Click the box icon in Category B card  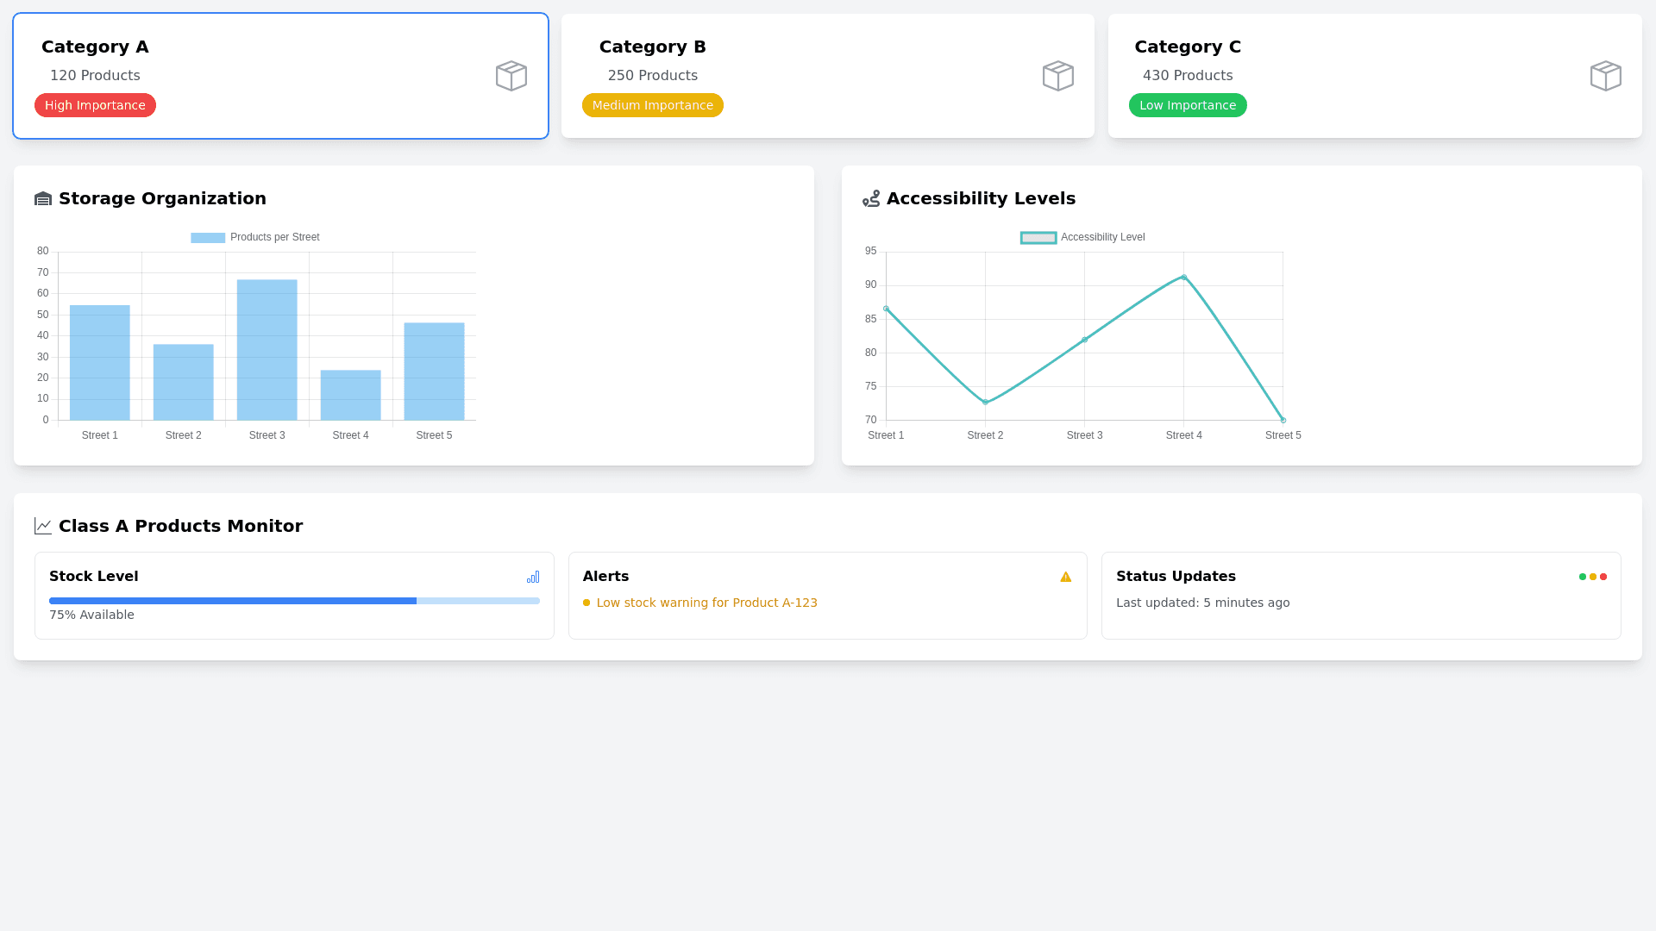[x=1057, y=76]
